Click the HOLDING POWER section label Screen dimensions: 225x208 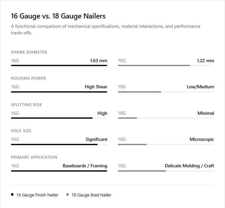(28, 78)
